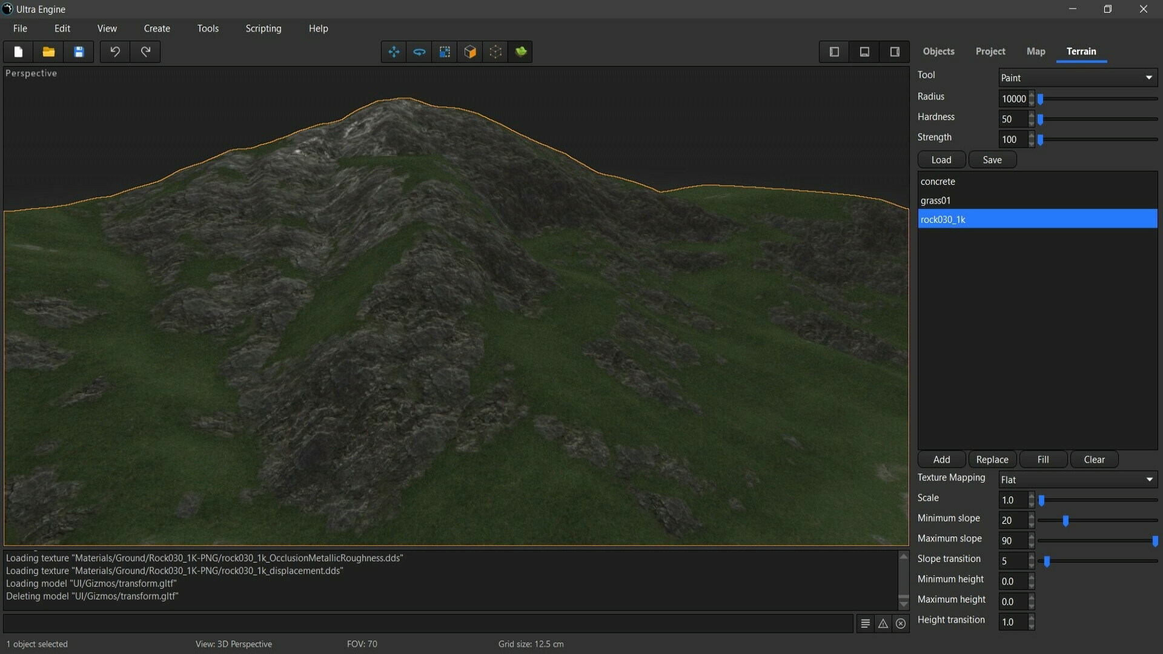Click the Save floppy disk icon
The image size is (1163, 654).
point(79,52)
